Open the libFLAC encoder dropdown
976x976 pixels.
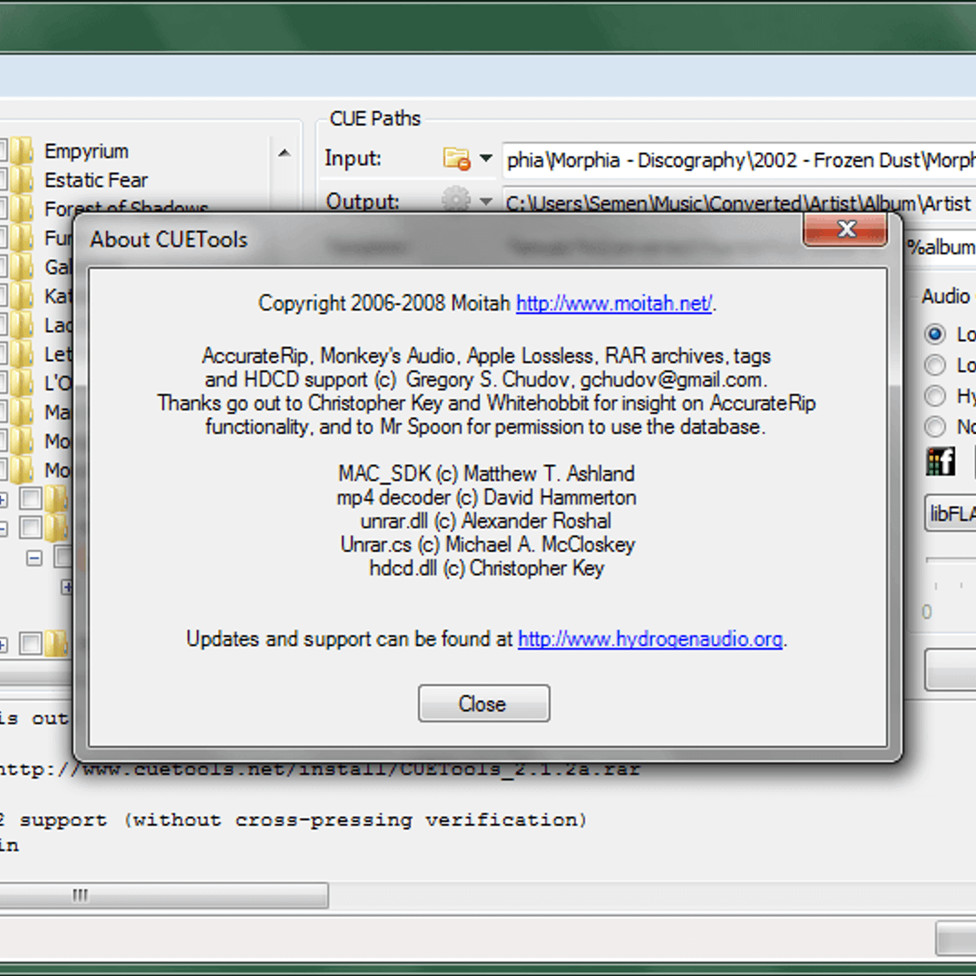click(x=950, y=514)
